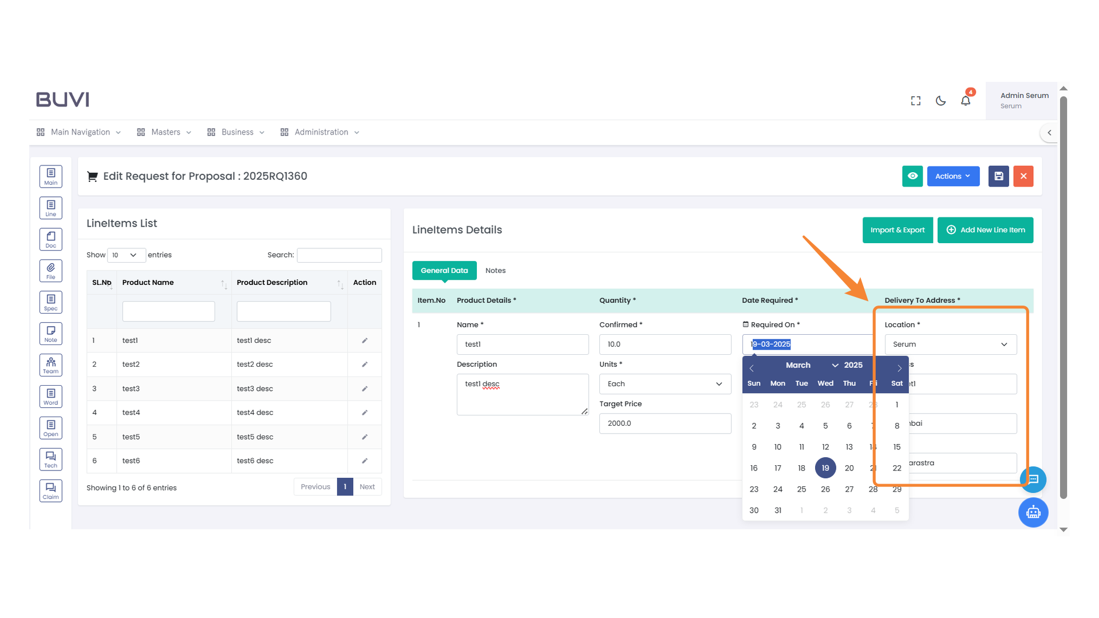Click the Team sidebar icon
This screenshot has width=1099, height=618.
(51, 365)
